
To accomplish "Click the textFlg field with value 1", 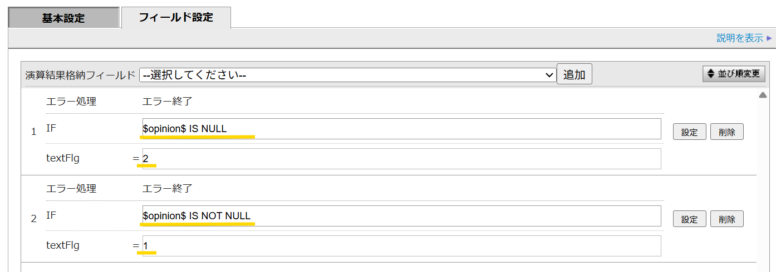I will [x=401, y=246].
